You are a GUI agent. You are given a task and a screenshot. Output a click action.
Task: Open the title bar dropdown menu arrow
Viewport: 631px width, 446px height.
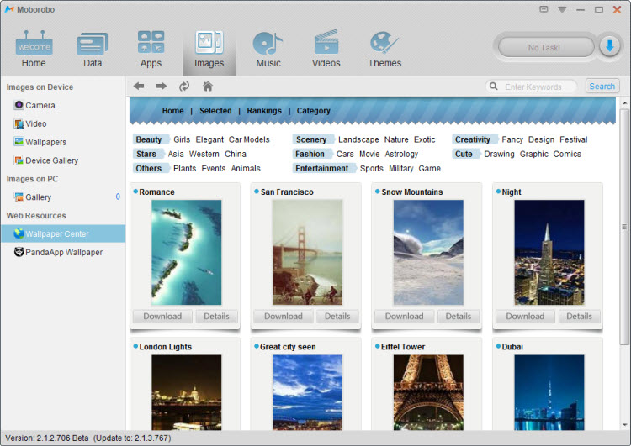click(562, 9)
